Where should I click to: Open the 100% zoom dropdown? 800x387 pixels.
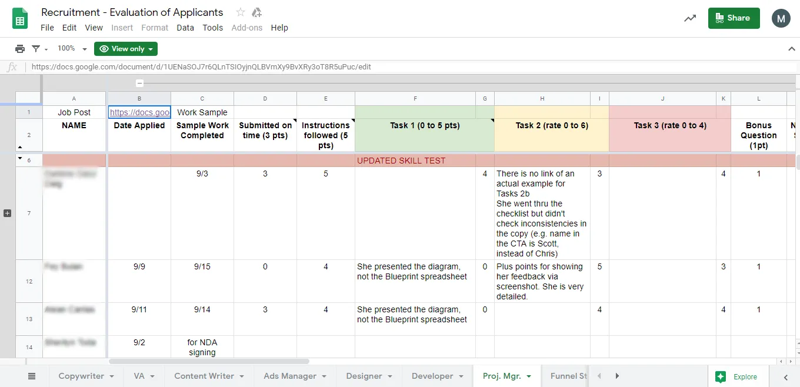point(71,48)
